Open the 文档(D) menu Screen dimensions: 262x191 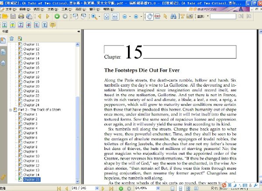(x=53, y=9)
